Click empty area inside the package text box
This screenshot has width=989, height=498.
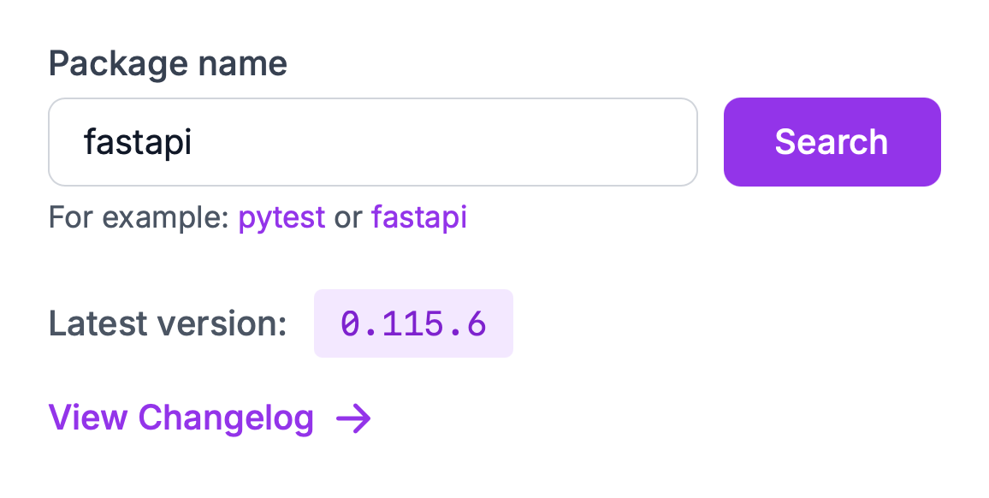(x=471, y=142)
